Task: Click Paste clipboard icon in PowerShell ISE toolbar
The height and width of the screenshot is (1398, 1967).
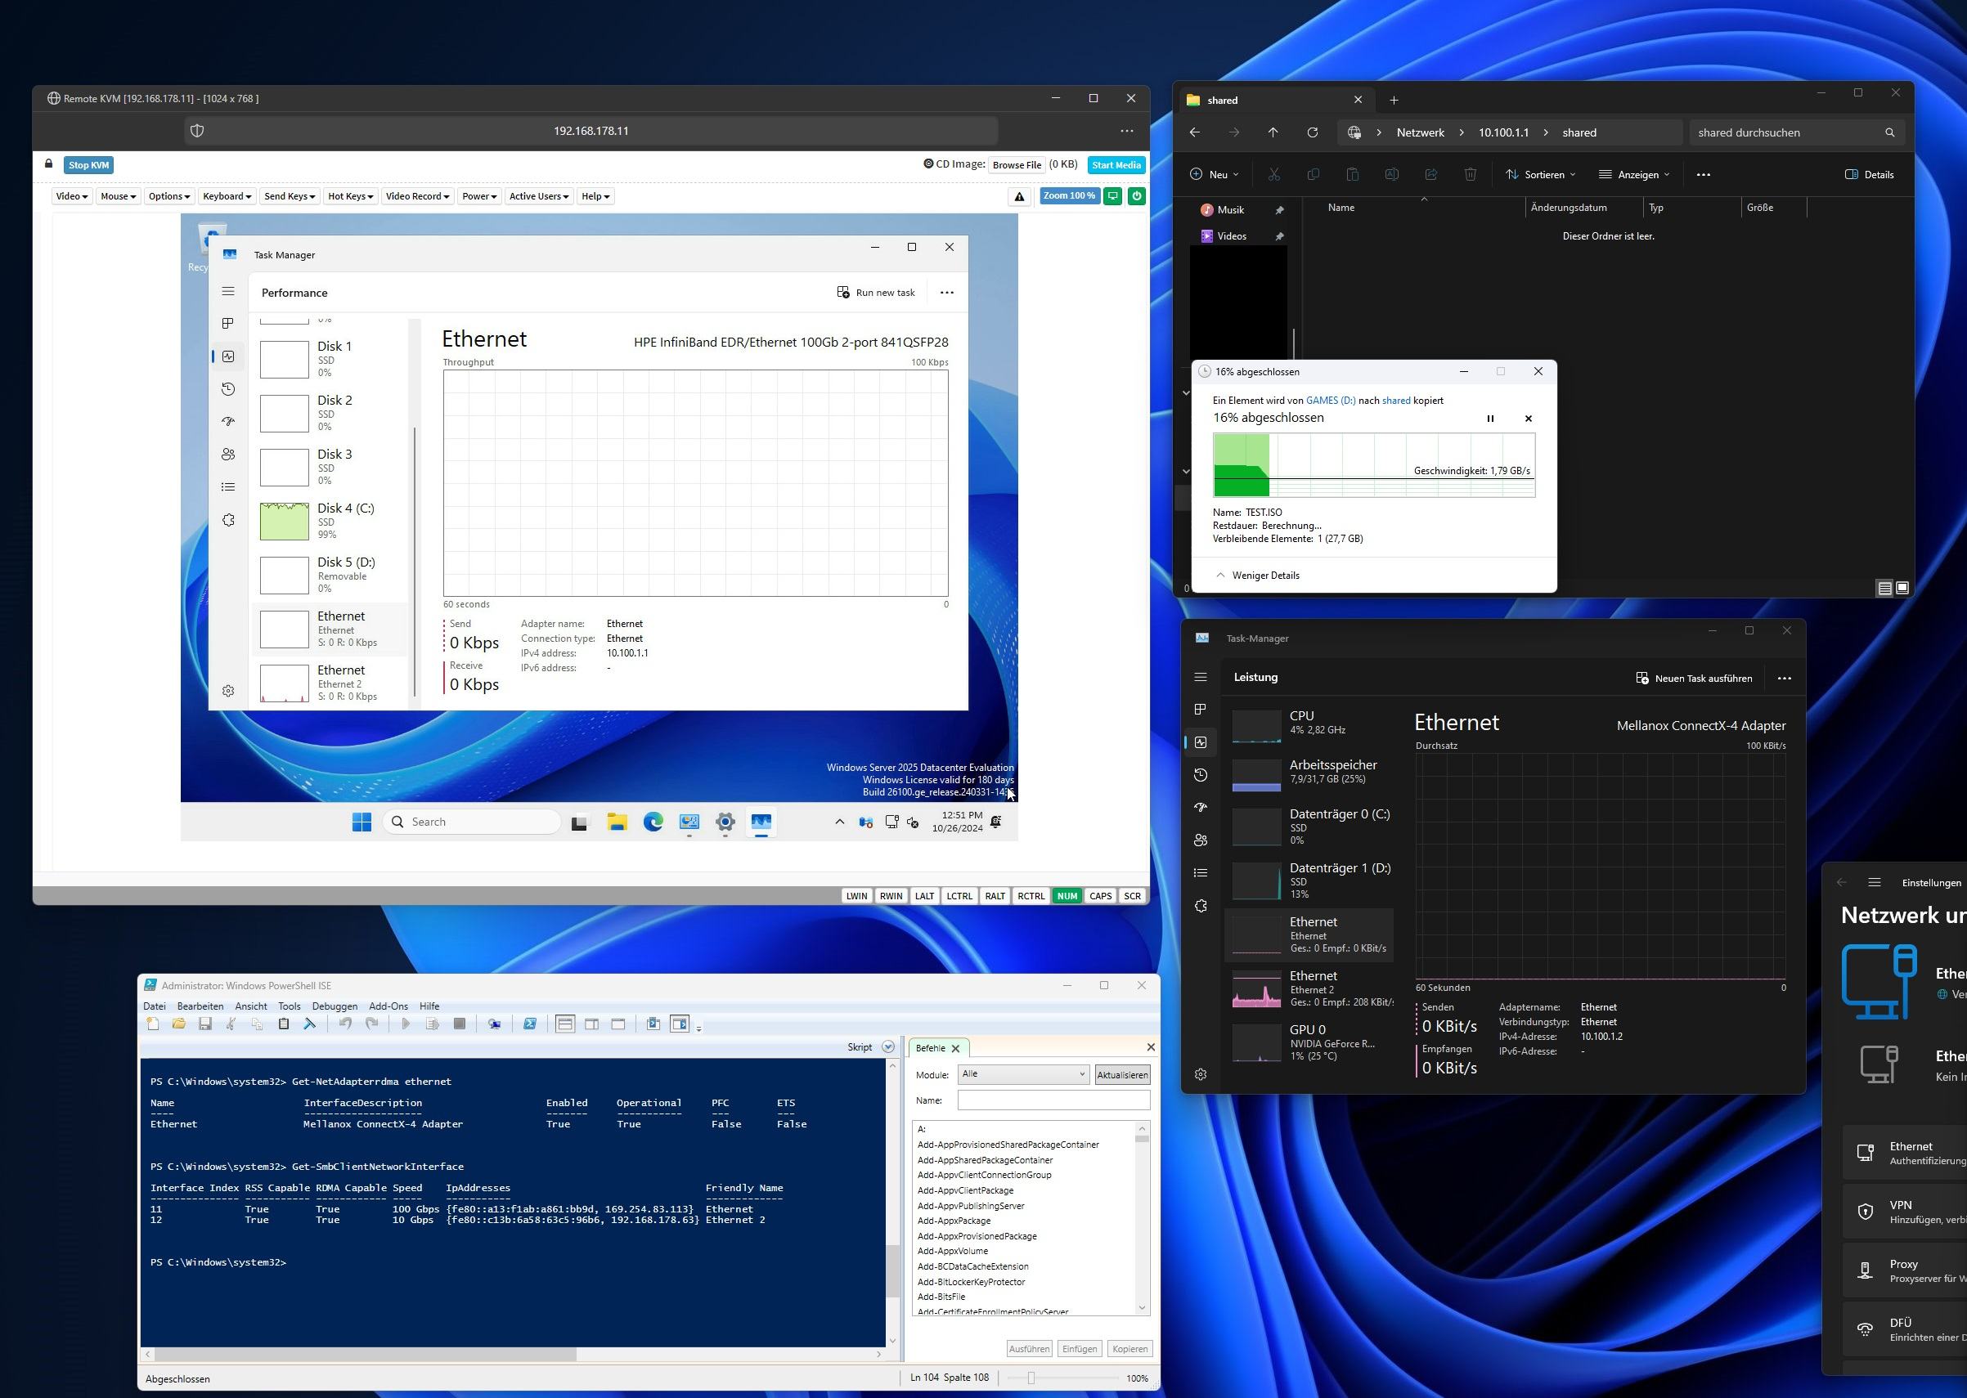Action: pos(283,1024)
